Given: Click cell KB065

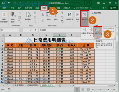Looking at the screenshot, I should [x=10, y=49].
